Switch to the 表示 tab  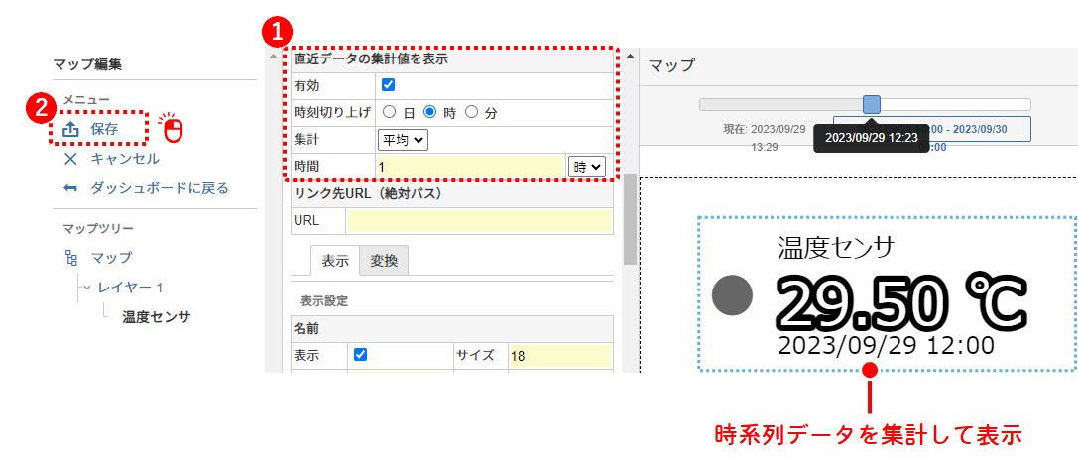335,261
